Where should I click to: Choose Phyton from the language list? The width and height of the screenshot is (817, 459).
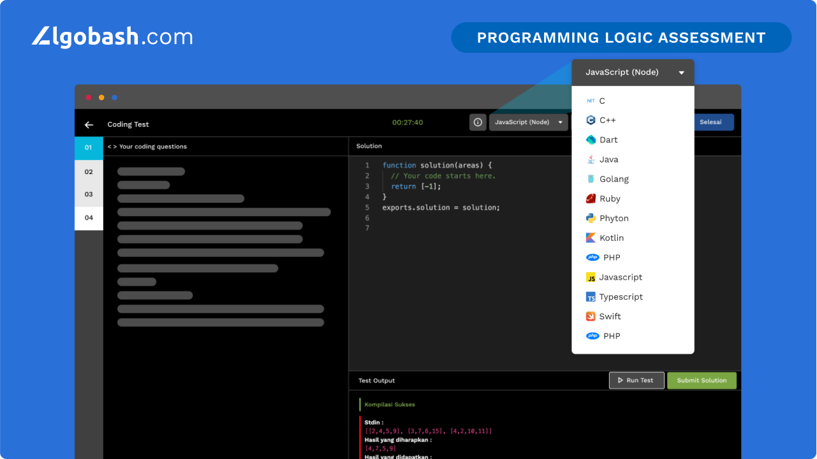pos(614,218)
